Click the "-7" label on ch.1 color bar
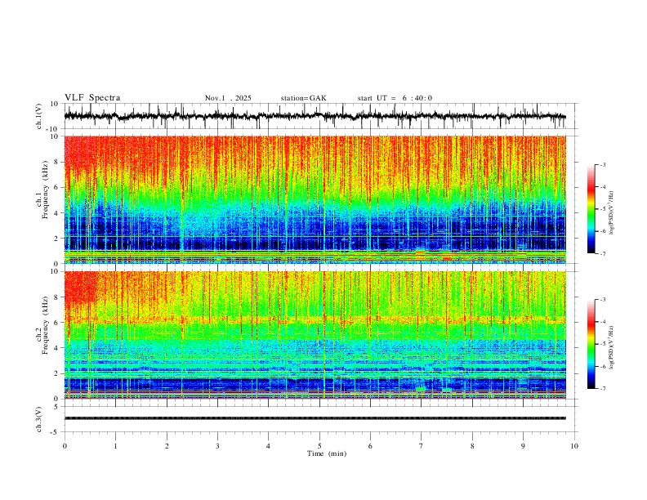This screenshot has height=500, width=647. [x=603, y=253]
